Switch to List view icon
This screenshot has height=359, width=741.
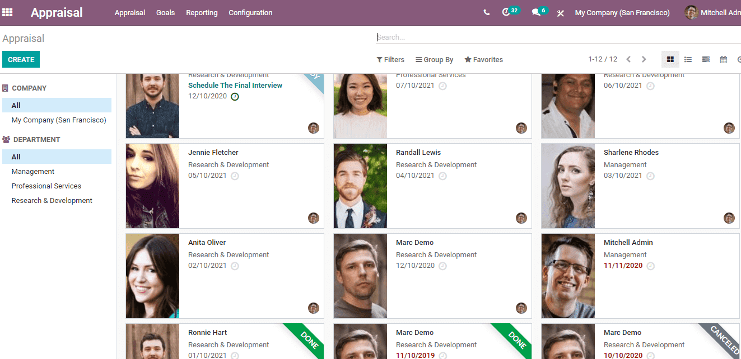(688, 59)
